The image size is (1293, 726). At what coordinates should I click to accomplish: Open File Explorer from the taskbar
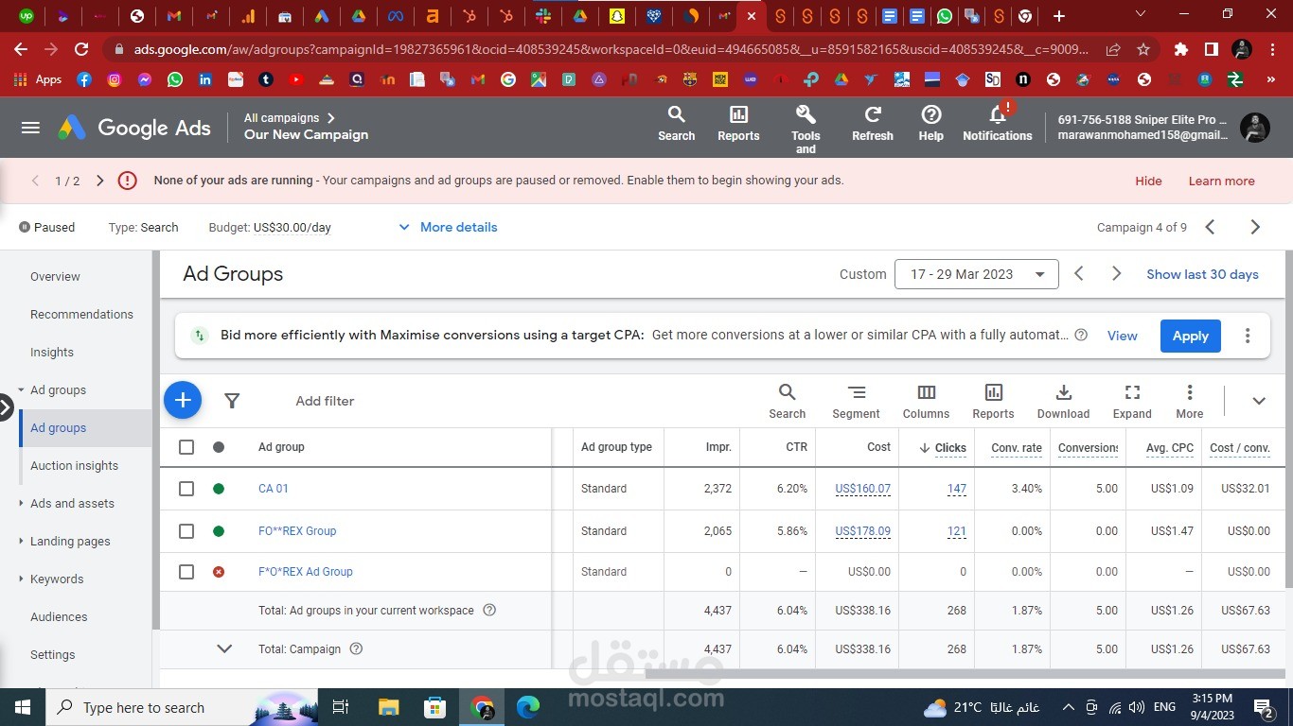(388, 707)
